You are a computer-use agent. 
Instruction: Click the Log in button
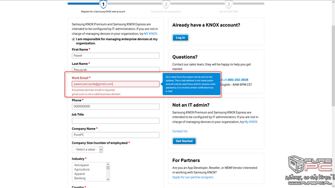point(180,37)
